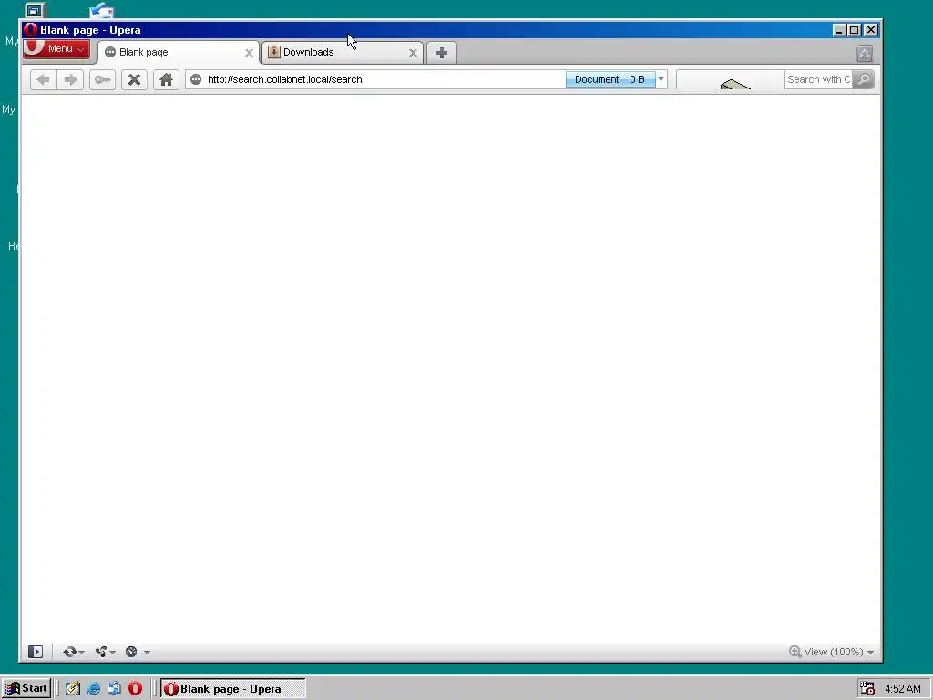
Task: Click the Search with field
Action: point(819,79)
